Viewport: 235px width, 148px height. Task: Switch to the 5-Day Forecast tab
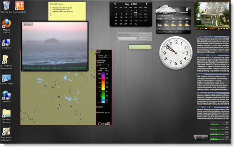[x=163, y=16]
